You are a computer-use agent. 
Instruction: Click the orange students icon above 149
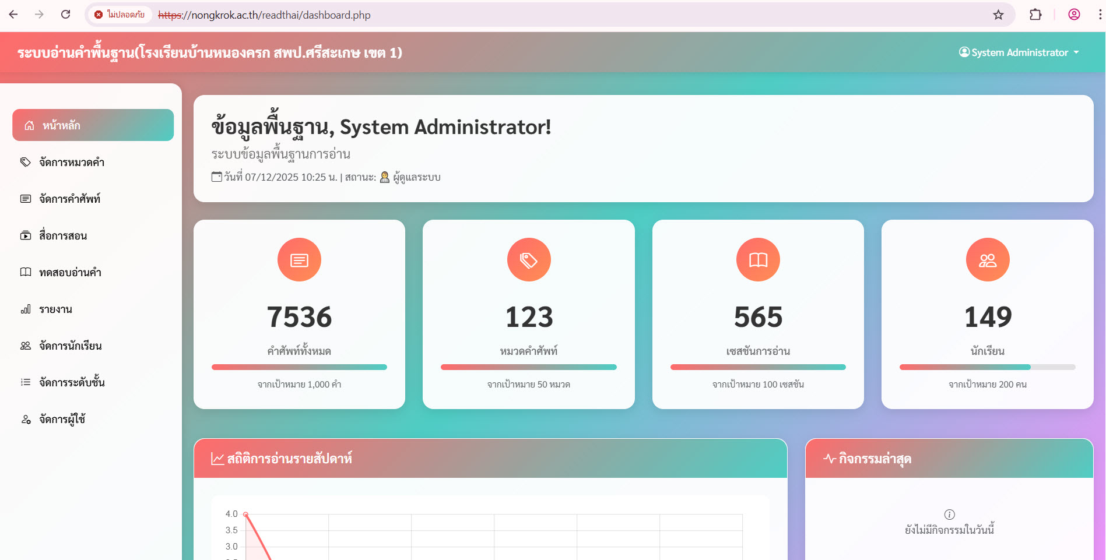click(988, 260)
